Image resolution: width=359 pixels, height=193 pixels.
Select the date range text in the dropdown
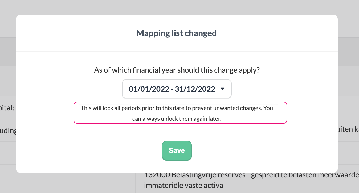[172, 89]
